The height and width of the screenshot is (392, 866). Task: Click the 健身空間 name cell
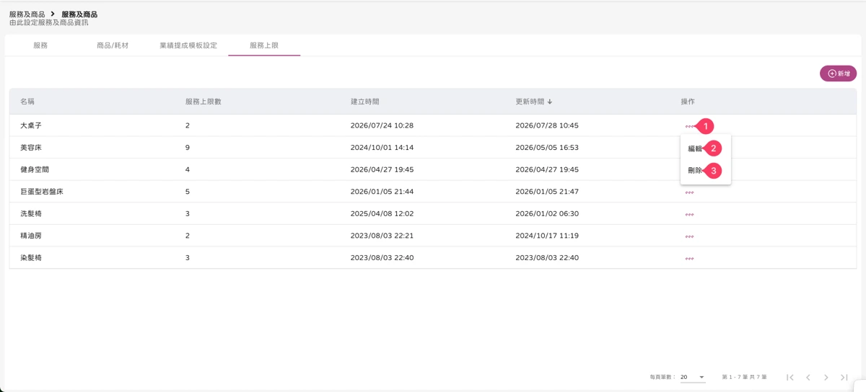pyautogui.click(x=35, y=170)
